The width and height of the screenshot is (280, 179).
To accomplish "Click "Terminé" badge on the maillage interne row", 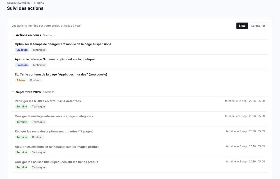I will [22, 122].
